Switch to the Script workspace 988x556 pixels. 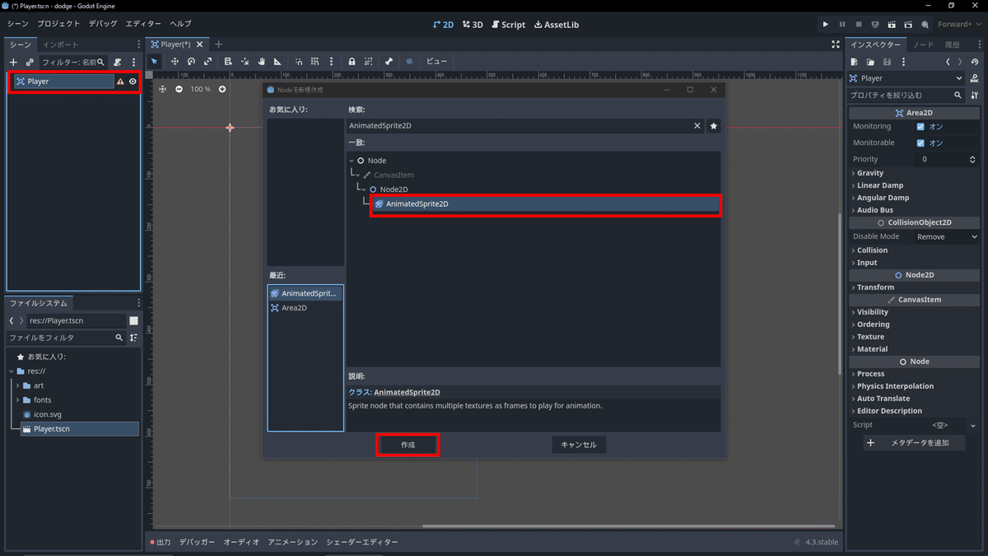pyautogui.click(x=506, y=25)
